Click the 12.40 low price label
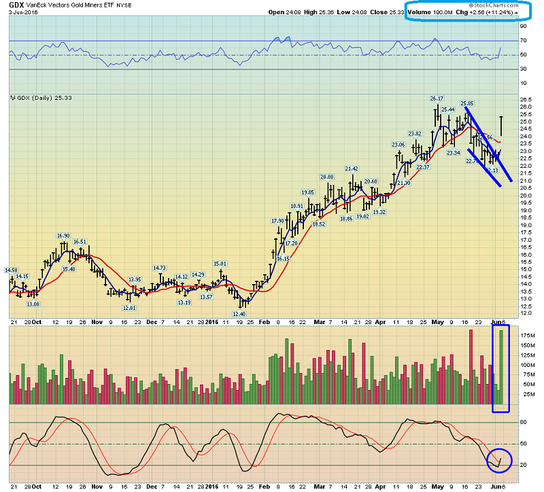The height and width of the screenshot is (492, 544). 239,313
